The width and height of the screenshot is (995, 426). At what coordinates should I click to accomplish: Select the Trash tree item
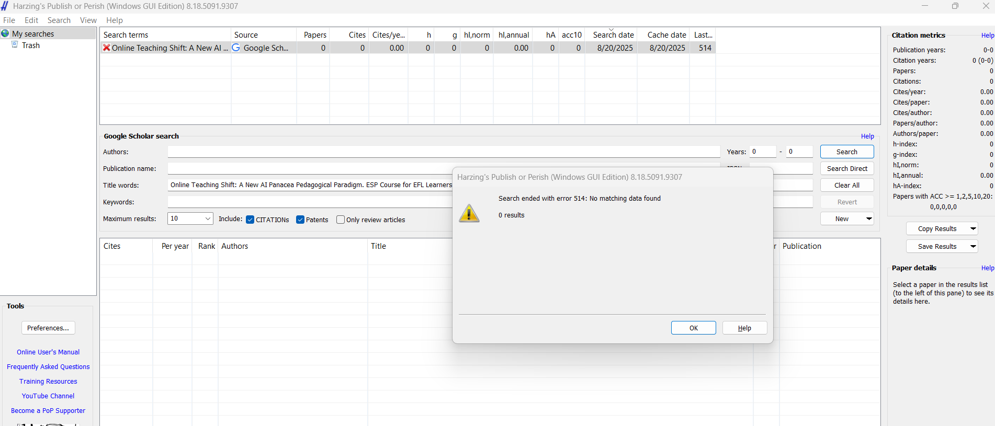click(x=31, y=45)
